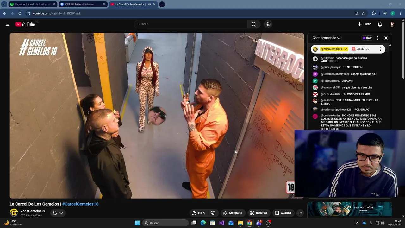The width and height of the screenshot is (405, 228).
Task: Select the La Carcel De Los Gemelos tab
Action: 130,4
